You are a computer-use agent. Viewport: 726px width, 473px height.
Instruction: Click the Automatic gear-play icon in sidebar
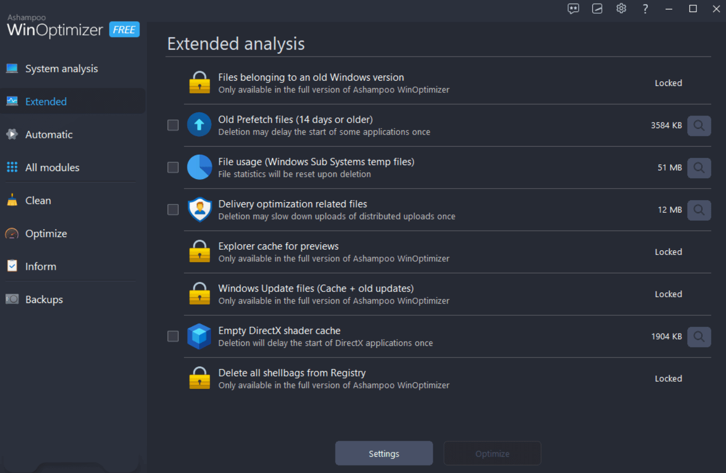click(x=12, y=134)
